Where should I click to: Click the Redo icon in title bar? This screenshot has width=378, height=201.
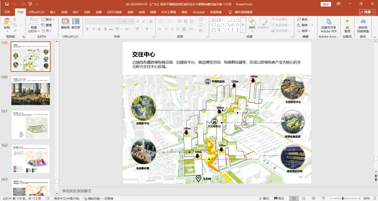23,4
